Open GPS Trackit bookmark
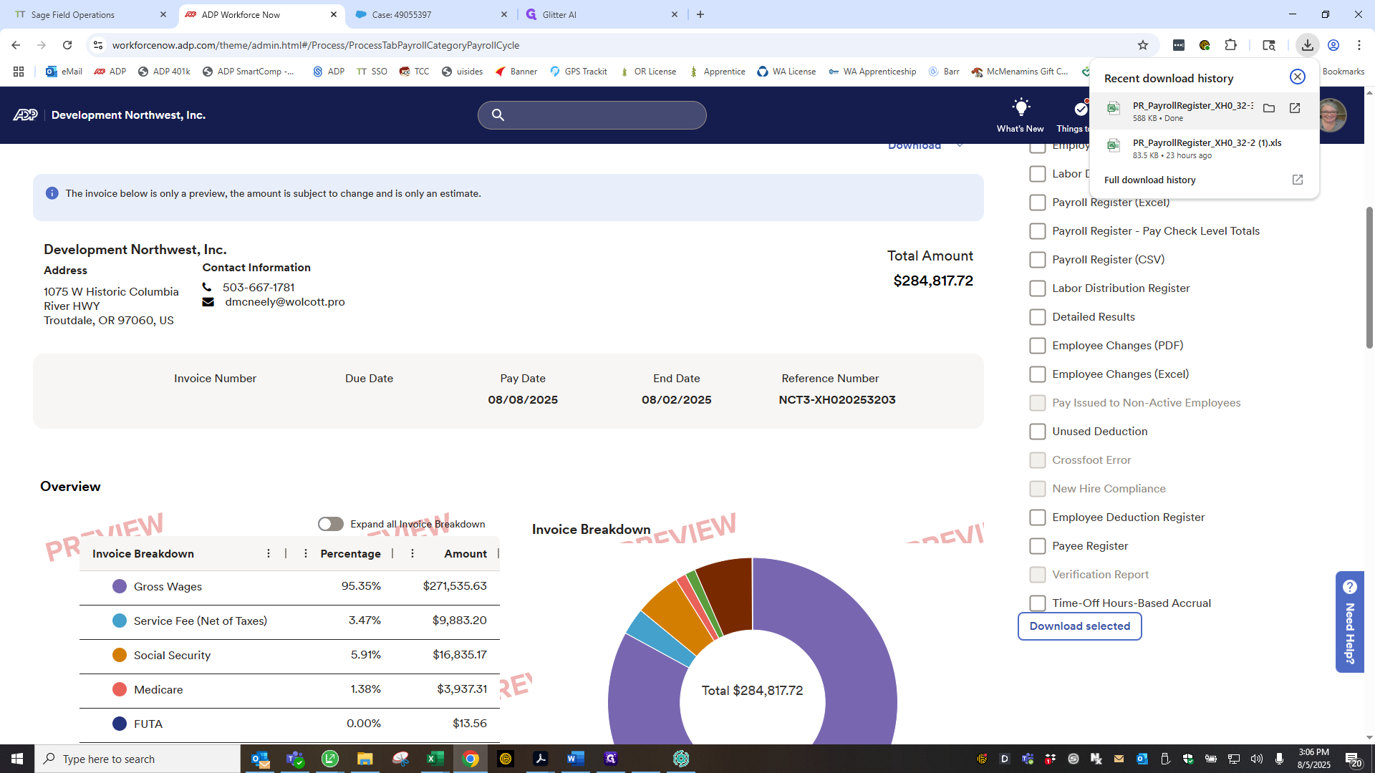 click(579, 72)
